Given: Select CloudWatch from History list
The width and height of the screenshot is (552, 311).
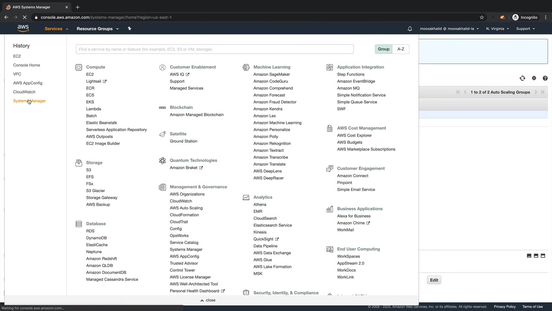Looking at the screenshot, I should tap(24, 92).
